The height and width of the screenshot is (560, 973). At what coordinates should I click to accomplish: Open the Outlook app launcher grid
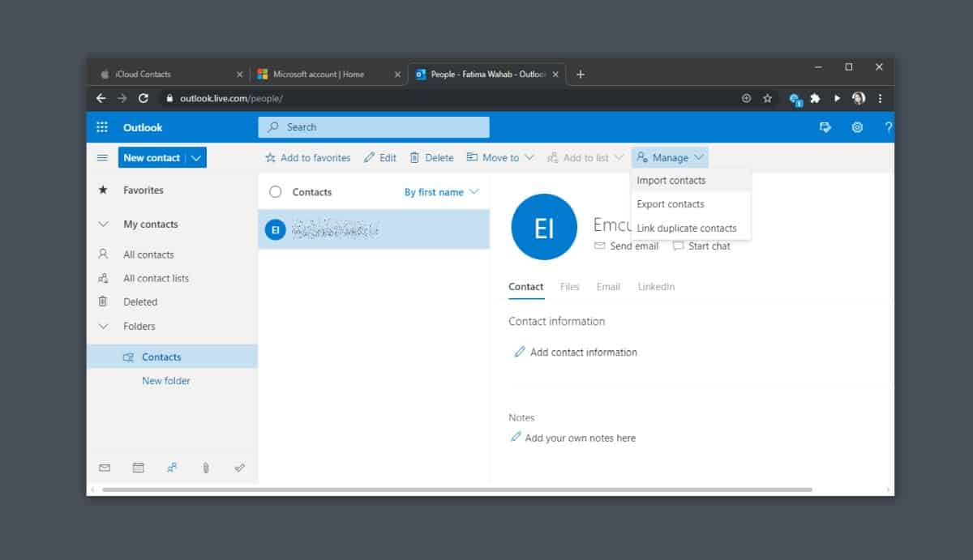coord(102,127)
